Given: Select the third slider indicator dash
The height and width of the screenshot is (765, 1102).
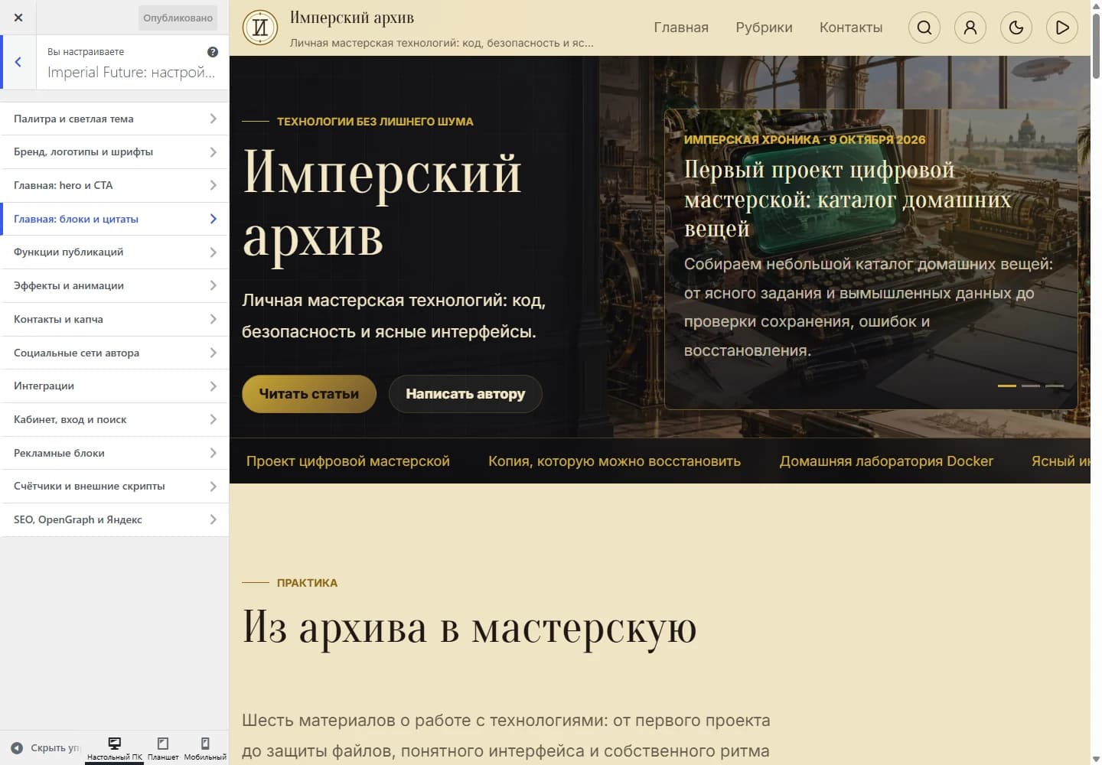Looking at the screenshot, I should click(1055, 386).
